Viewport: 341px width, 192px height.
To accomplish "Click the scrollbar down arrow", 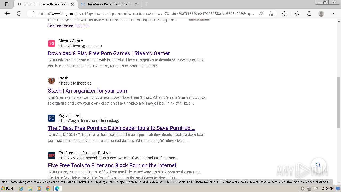I will click(x=339, y=182).
